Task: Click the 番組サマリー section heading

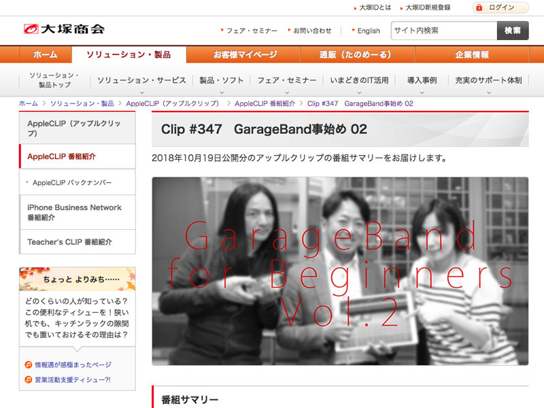Action: tap(190, 400)
